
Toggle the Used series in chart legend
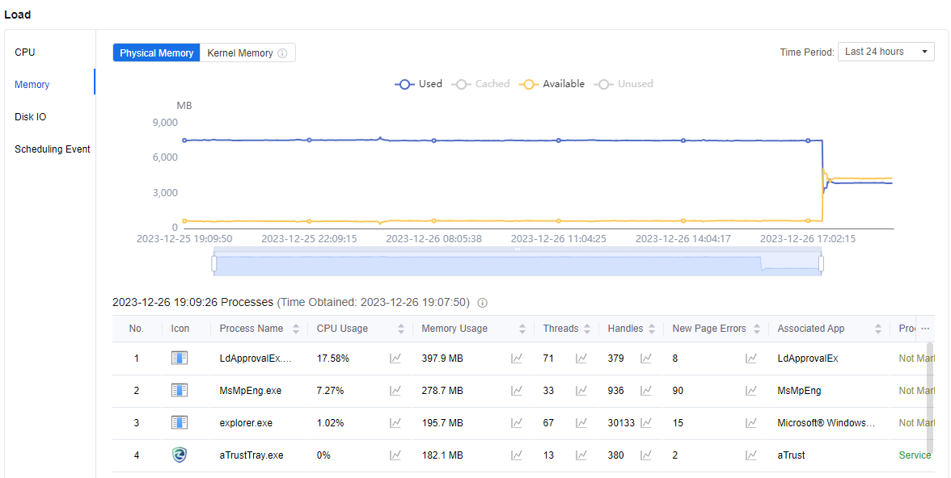coord(419,84)
